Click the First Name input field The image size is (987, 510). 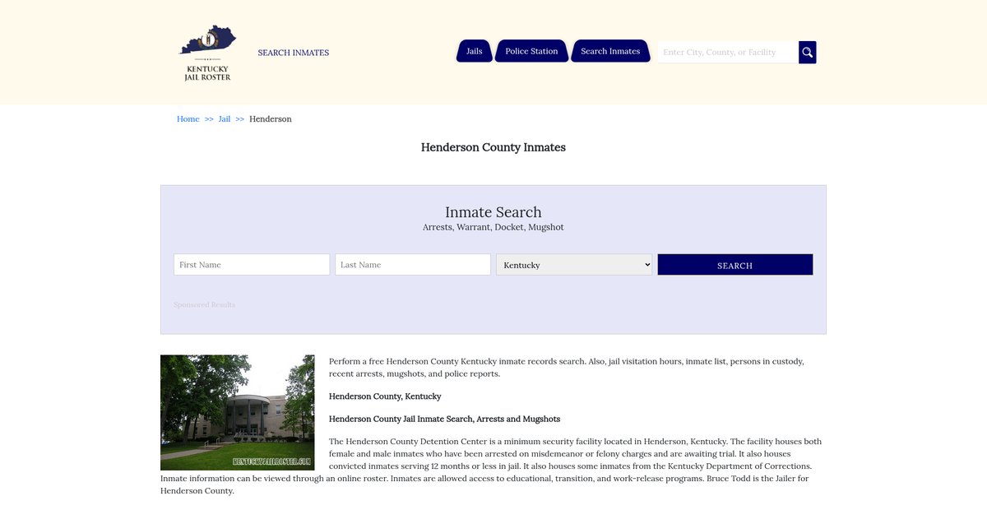(252, 265)
